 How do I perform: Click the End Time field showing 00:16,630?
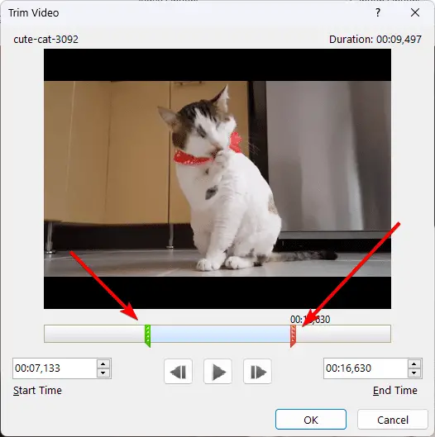tap(366, 368)
